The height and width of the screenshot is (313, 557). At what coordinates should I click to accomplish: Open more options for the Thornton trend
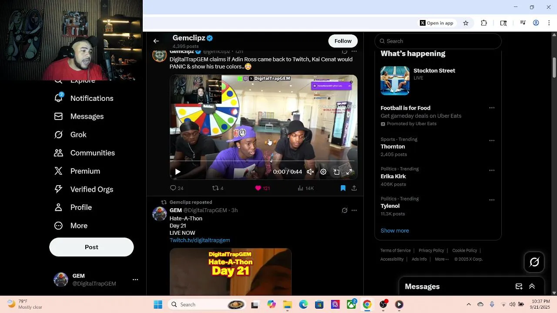pyautogui.click(x=492, y=140)
